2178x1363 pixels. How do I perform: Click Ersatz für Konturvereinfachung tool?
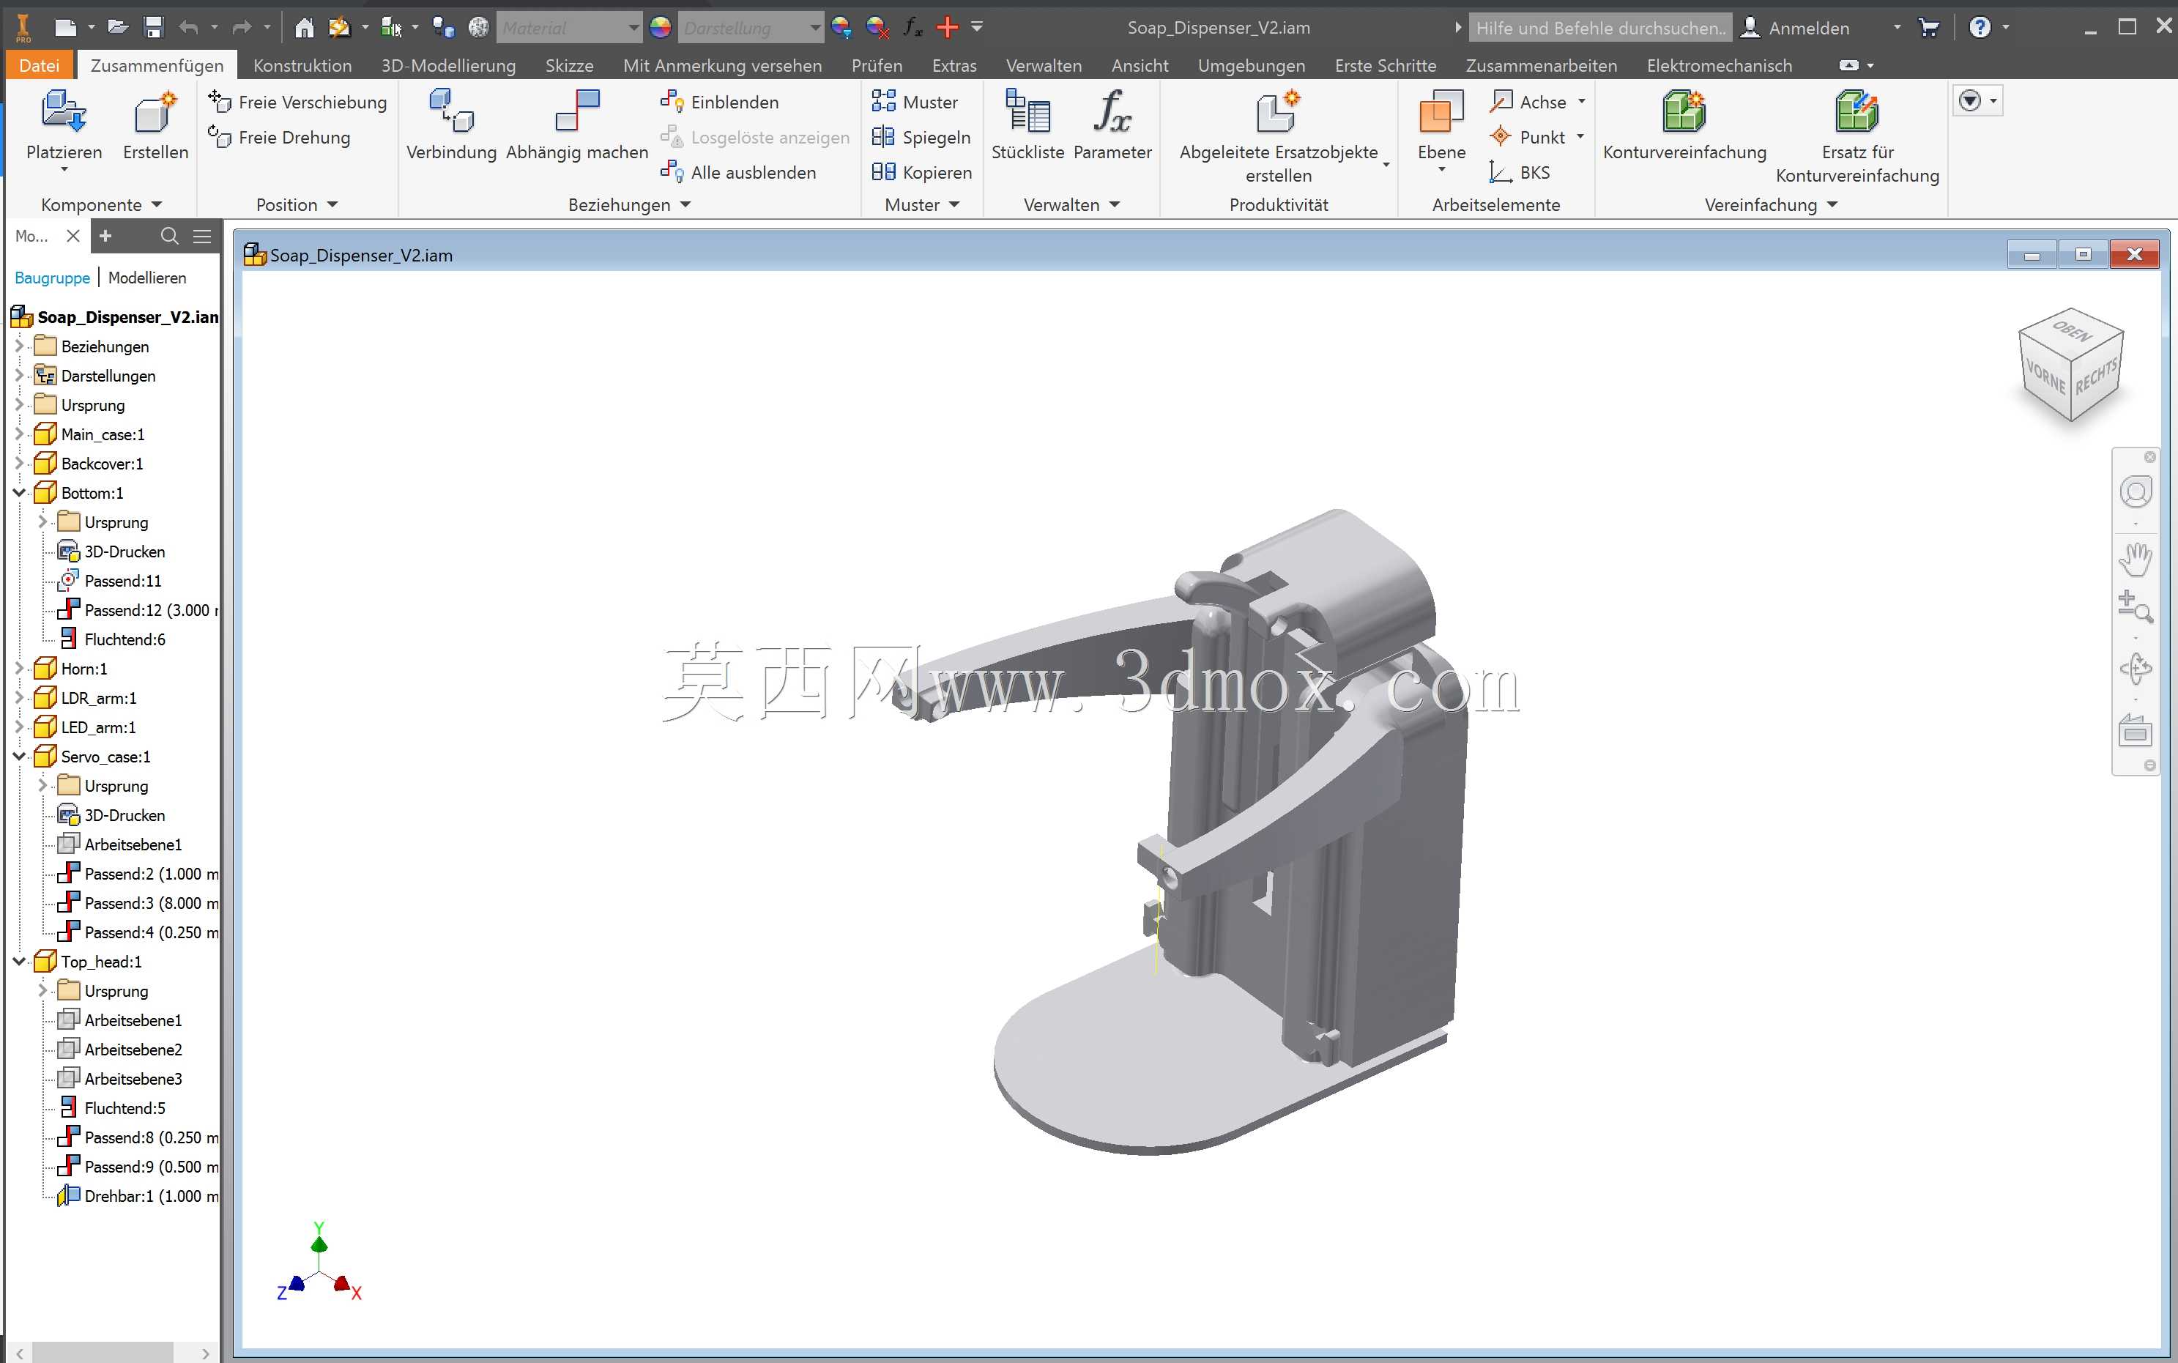(x=1857, y=135)
